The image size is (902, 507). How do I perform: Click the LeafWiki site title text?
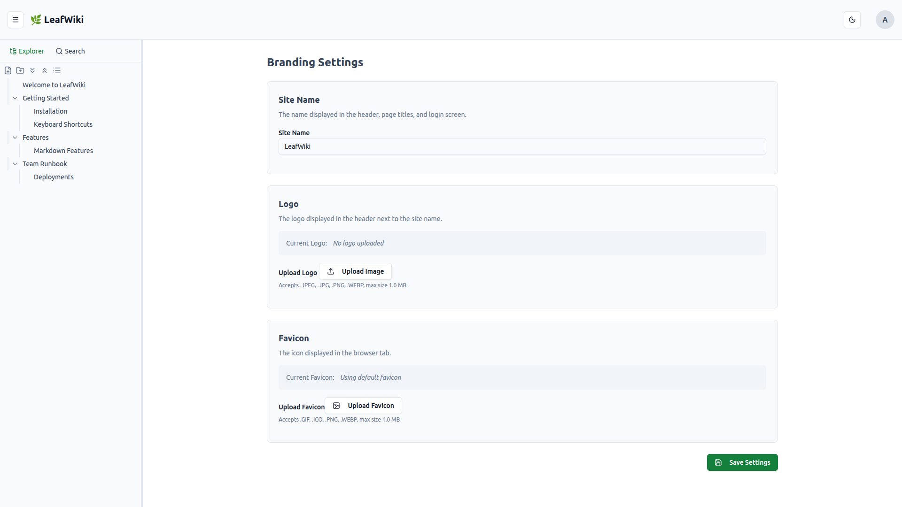64,20
